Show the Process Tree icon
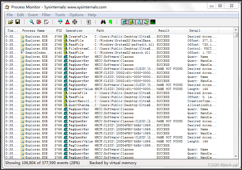Image resolution: width=242 pixels, height=170 pixels. coord(89,22)
